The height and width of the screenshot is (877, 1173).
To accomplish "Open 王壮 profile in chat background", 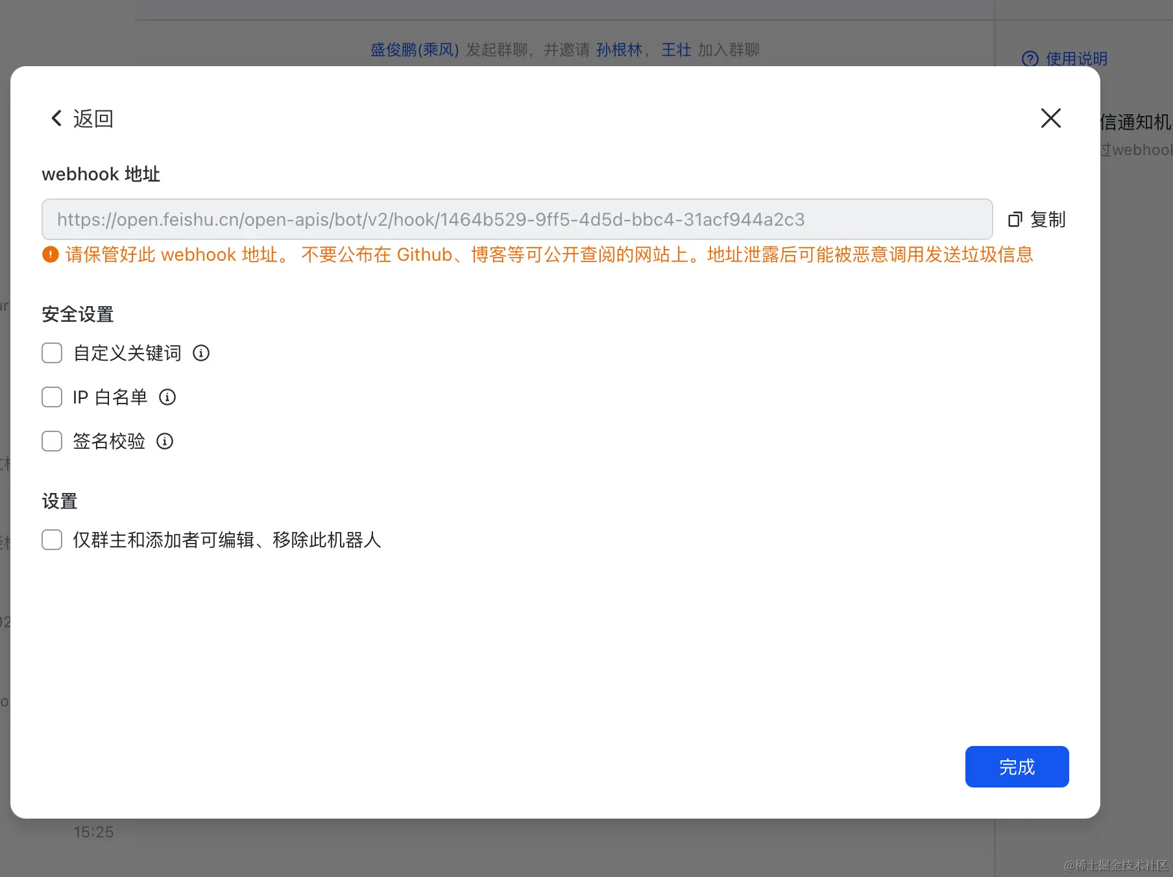I will (676, 50).
